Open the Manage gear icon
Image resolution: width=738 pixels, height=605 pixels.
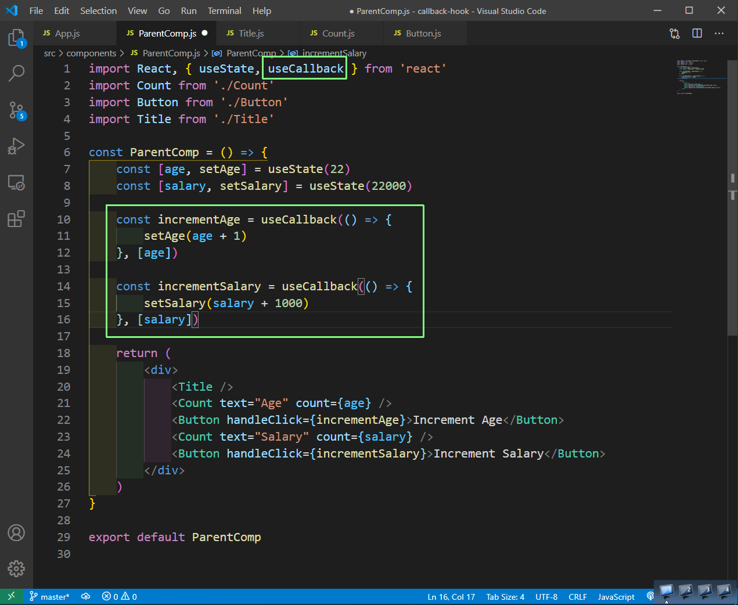pyautogui.click(x=16, y=568)
